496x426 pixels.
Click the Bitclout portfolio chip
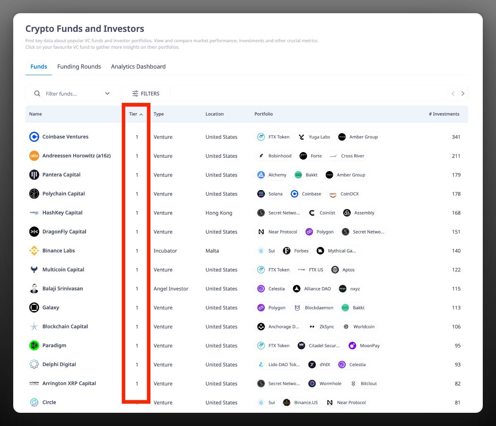tap(364, 383)
